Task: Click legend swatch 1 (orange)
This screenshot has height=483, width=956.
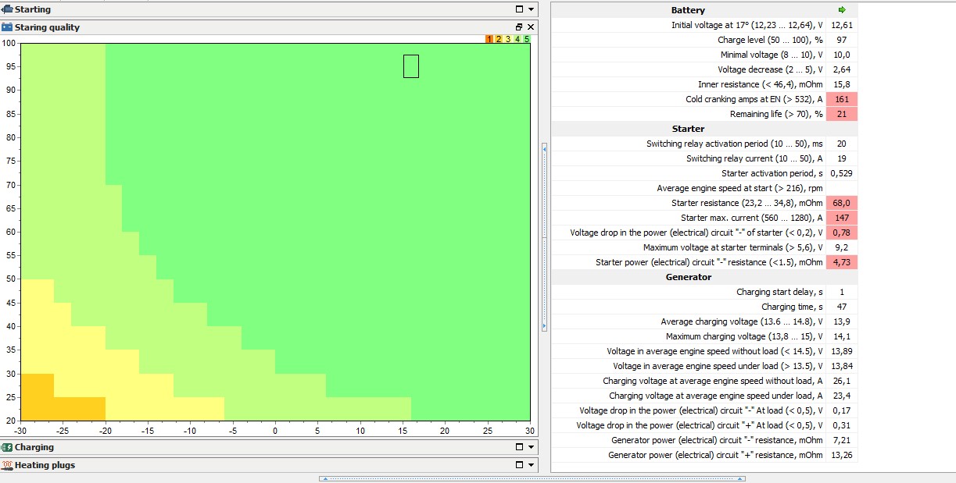Action: 489,39
